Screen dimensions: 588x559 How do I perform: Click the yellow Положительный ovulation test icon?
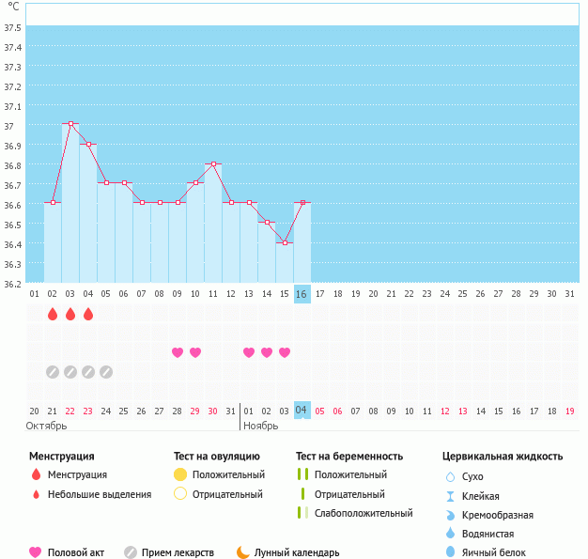(x=180, y=475)
